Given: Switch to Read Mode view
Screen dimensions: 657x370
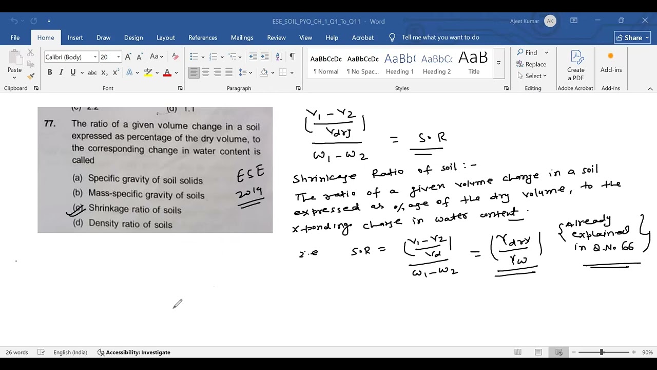Looking at the screenshot, I should (518, 352).
